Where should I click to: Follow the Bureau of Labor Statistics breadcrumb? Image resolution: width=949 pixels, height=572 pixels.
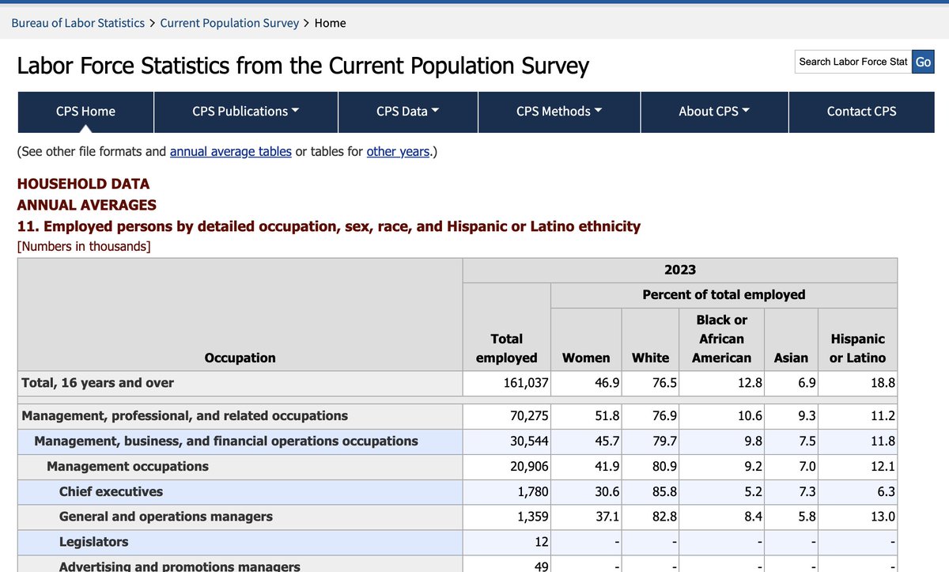tap(78, 23)
